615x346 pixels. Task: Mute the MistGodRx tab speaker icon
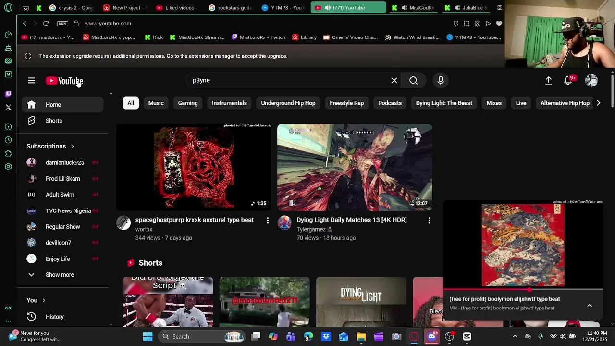405,8
